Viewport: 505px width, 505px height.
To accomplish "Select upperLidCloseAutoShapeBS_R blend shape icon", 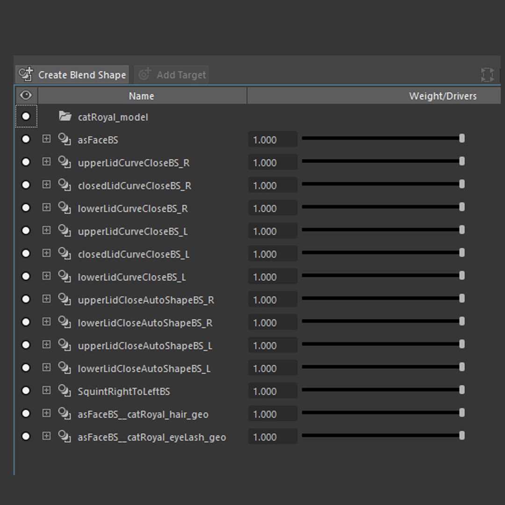I will tap(65, 299).
